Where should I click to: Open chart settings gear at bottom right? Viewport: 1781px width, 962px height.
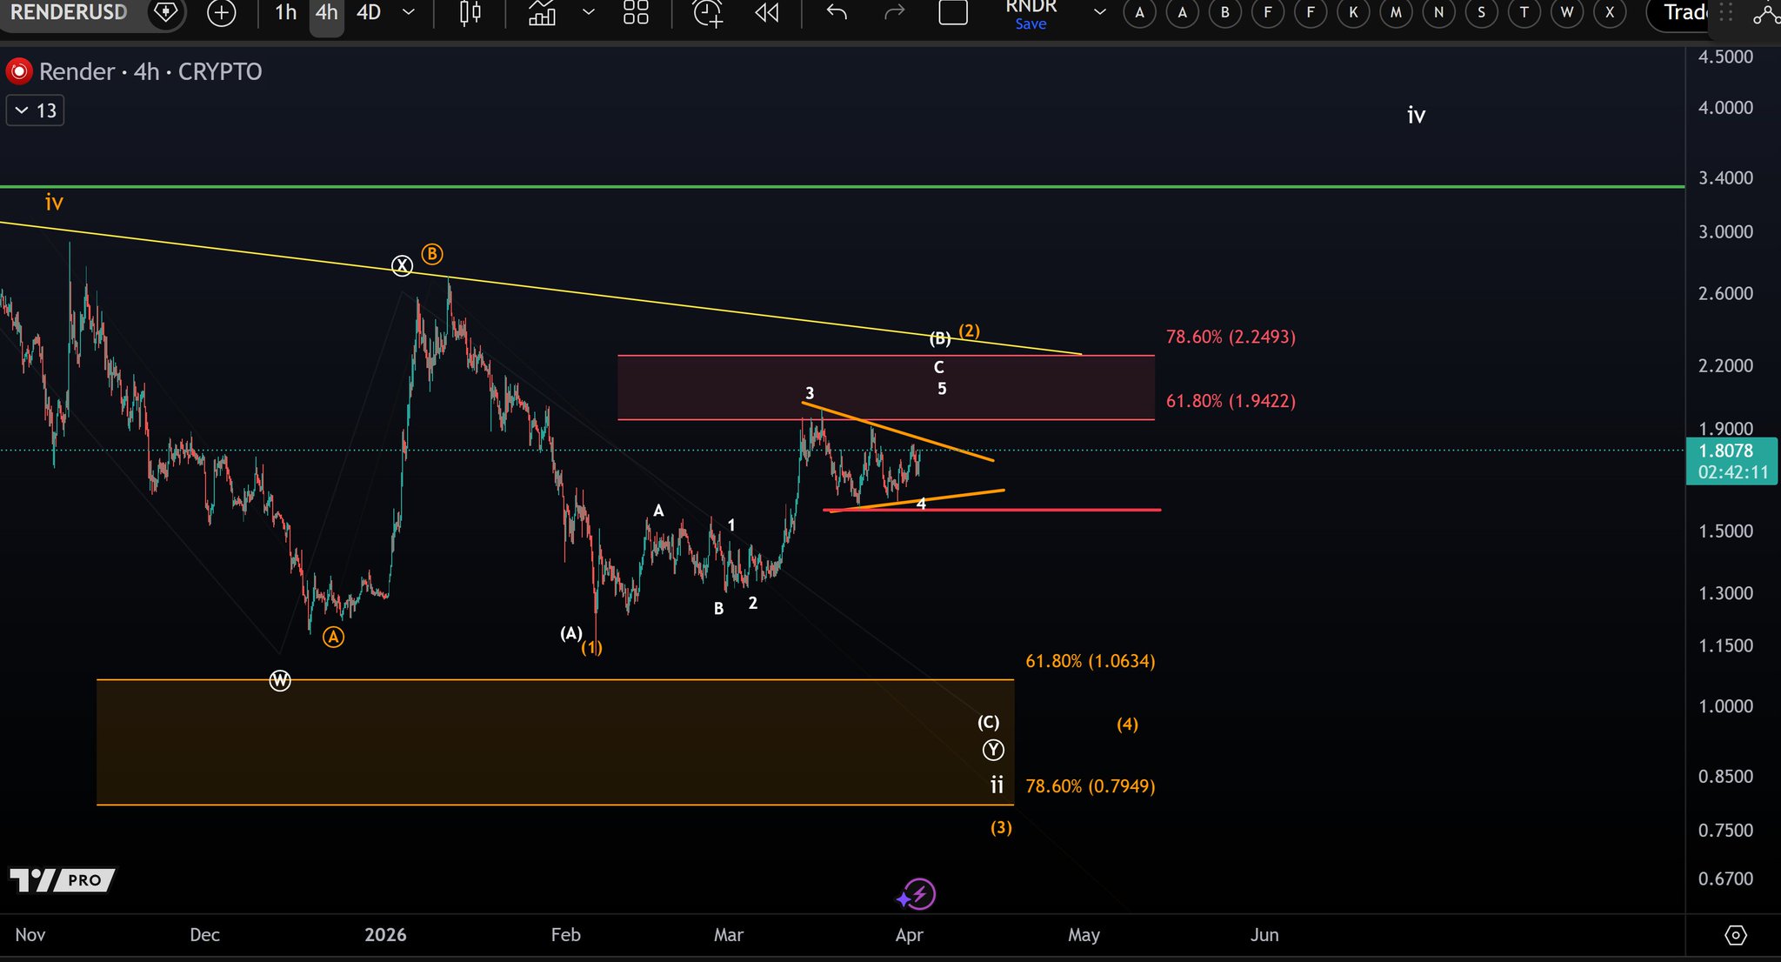click(1735, 935)
